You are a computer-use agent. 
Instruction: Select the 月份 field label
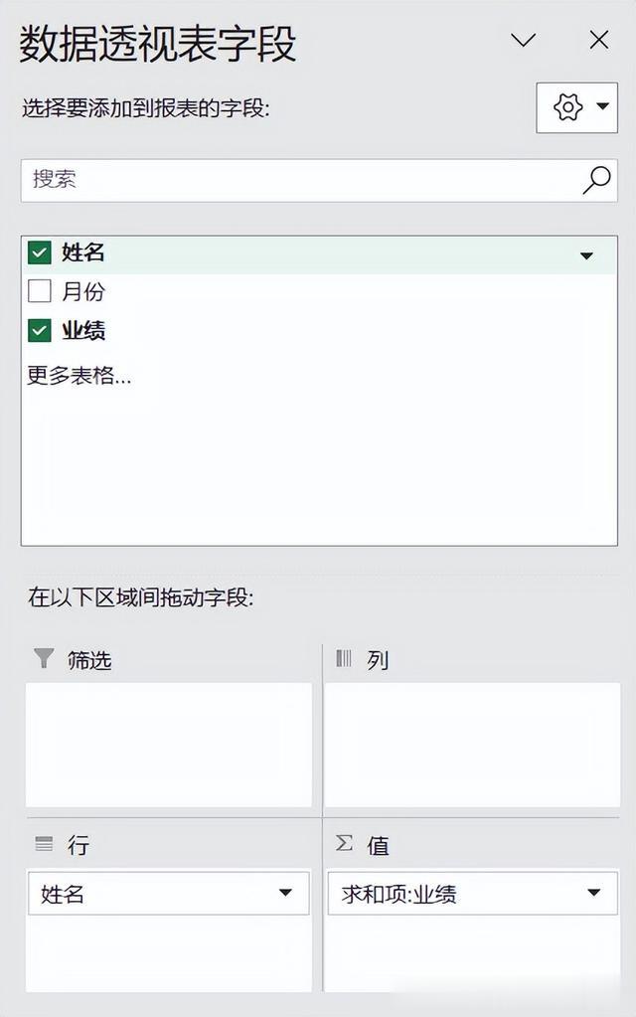(x=83, y=291)
